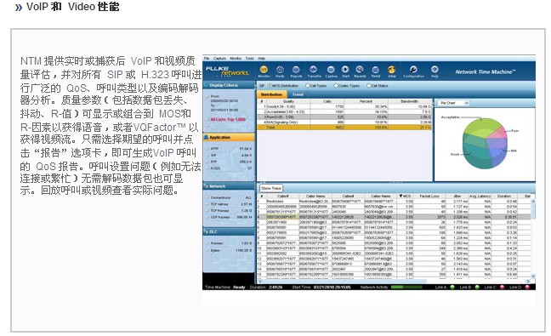
Task: Select the Call Types radio button
Action: click(308, 86)
